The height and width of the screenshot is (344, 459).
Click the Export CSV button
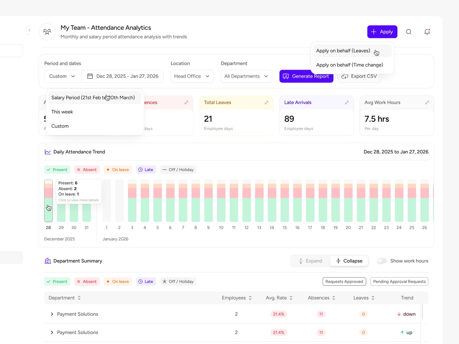click(x=359, y=76)
